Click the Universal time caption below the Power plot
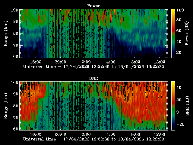The width and height of the screenshot is (193, 145). pyautogui.click(x=93, y=67)
